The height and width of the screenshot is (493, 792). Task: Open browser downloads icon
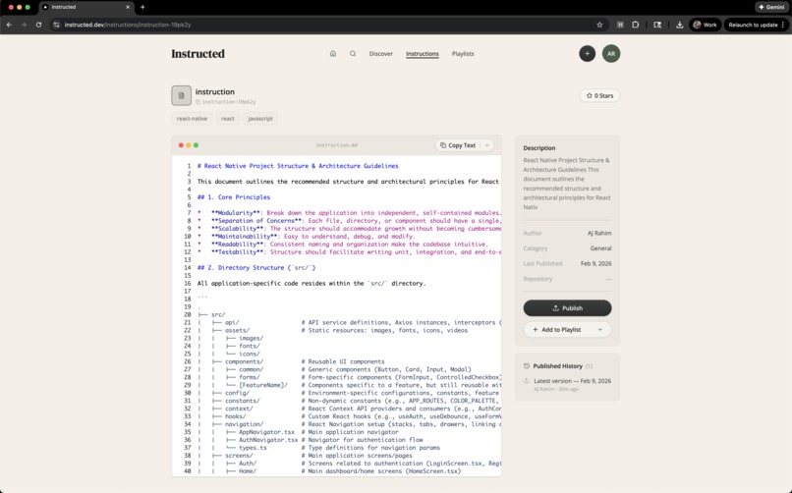pyautogui.click(x=679, y=25)
